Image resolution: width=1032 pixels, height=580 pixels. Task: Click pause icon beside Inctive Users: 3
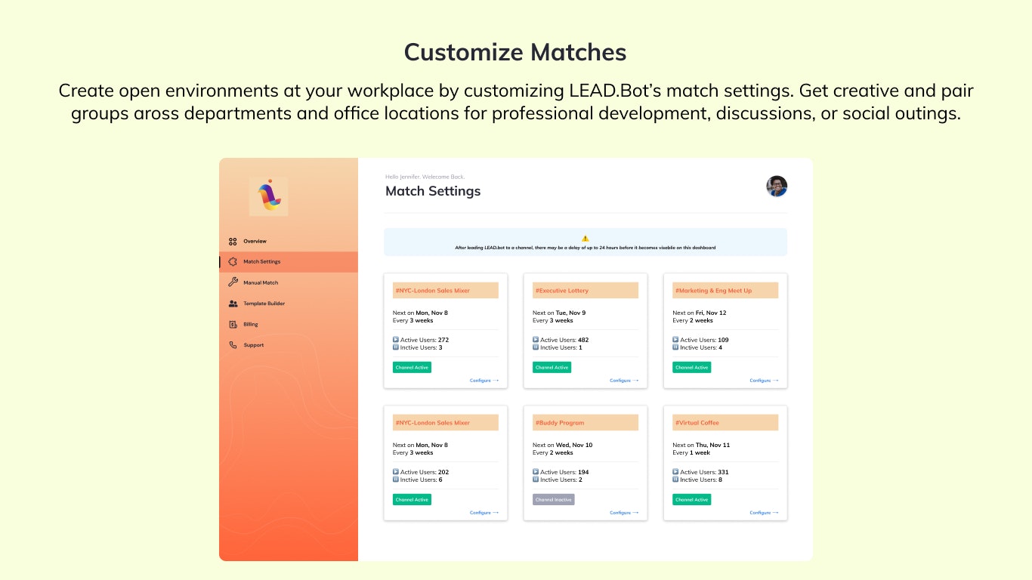tap(396, 347)
